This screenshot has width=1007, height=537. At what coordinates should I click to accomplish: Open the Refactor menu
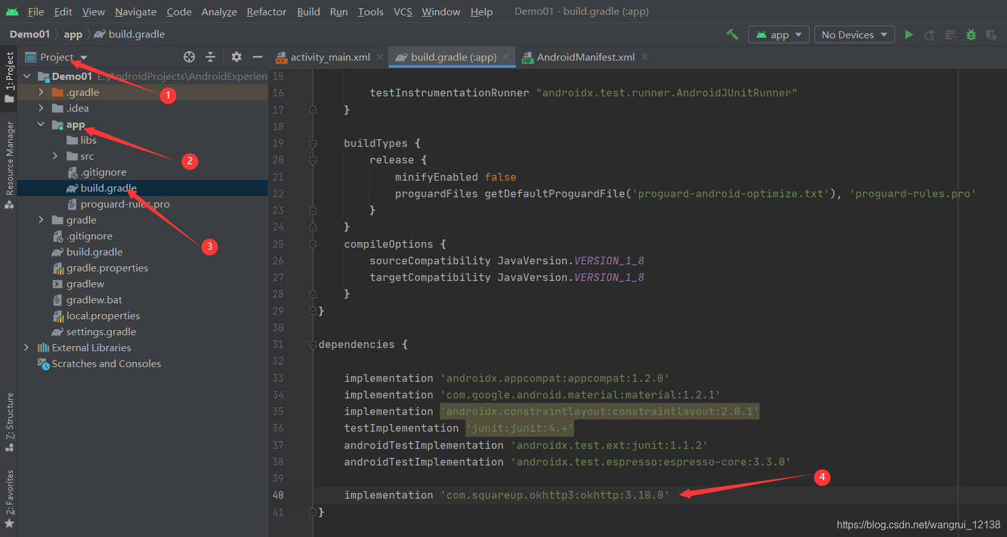tap(267, 11)
